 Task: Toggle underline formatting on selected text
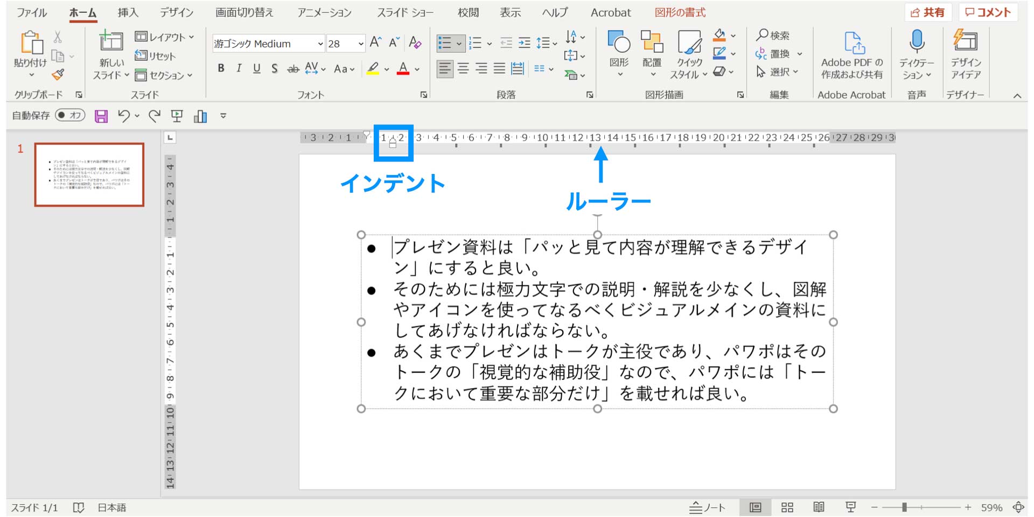coord(257,68)
